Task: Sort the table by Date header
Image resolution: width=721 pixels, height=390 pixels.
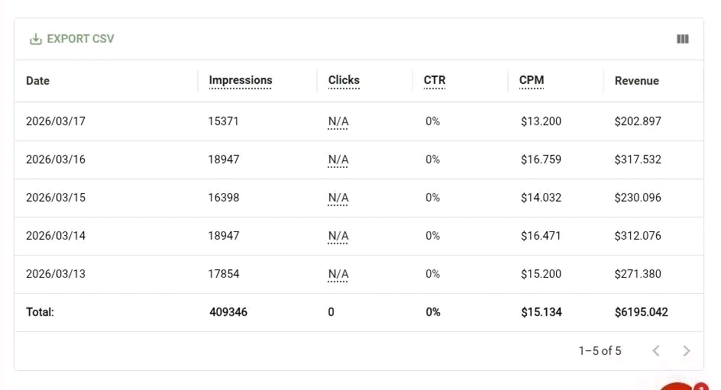Action: pos(37,81)
